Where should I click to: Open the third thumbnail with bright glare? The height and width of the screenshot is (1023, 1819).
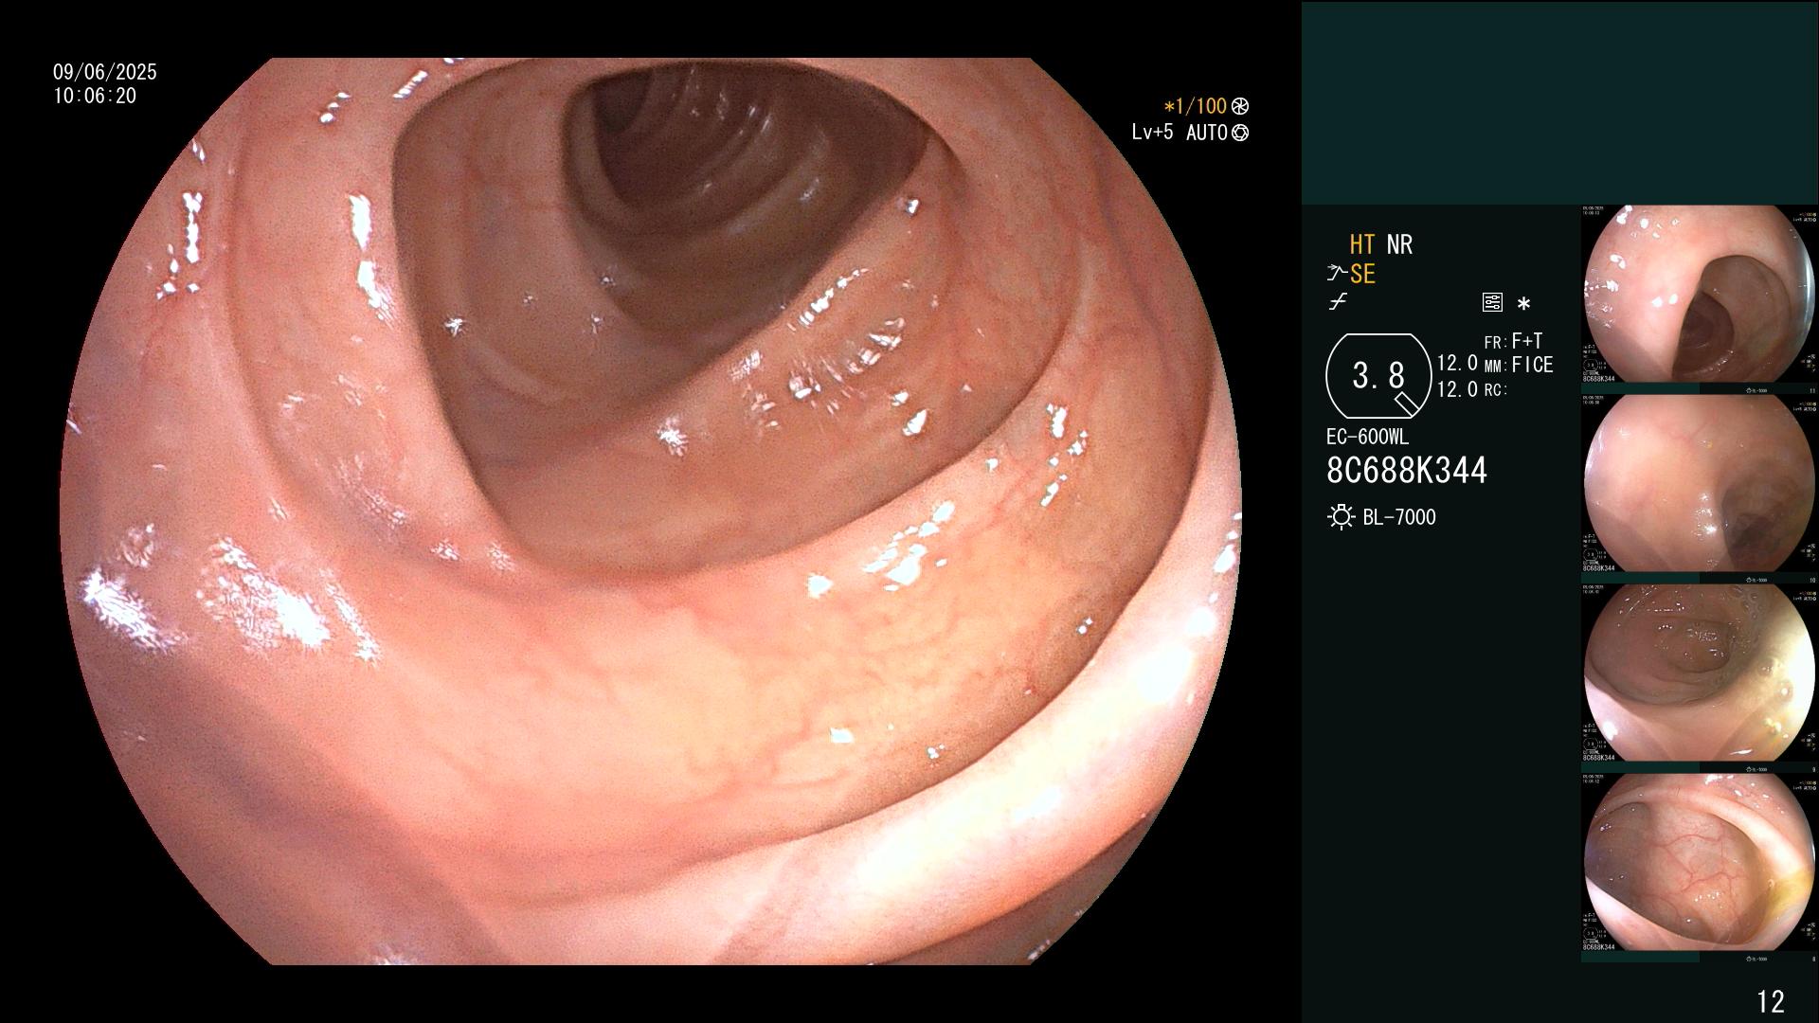tap(1699, 673)
